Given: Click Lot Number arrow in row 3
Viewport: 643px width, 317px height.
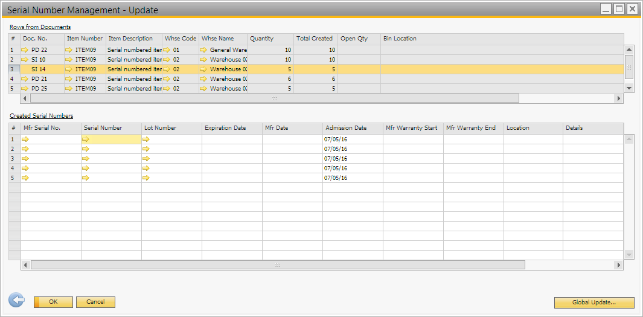Looking at the screenshot, I should pos(146,159).
